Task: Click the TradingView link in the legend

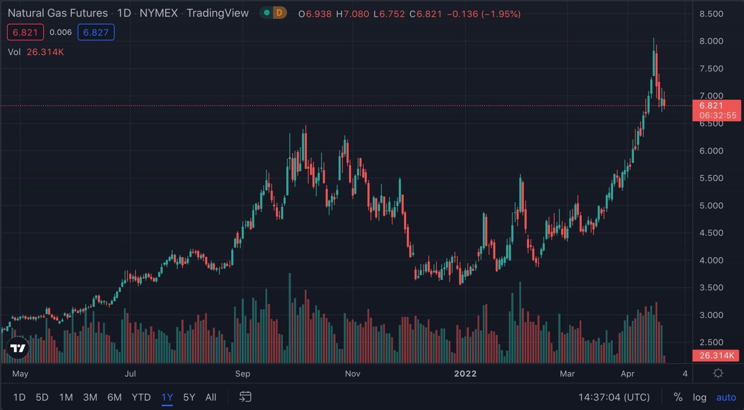Action: 217,13
